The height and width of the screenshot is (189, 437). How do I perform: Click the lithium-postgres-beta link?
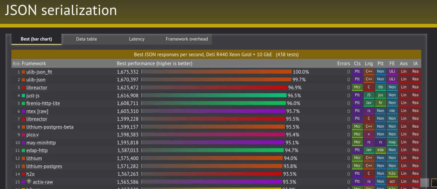50,127
